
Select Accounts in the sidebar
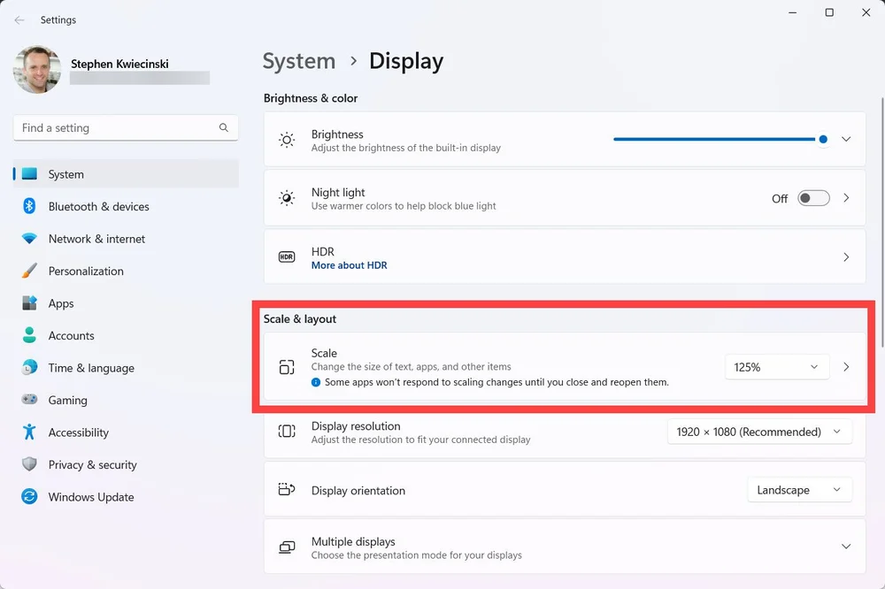[x=71, y=335]
